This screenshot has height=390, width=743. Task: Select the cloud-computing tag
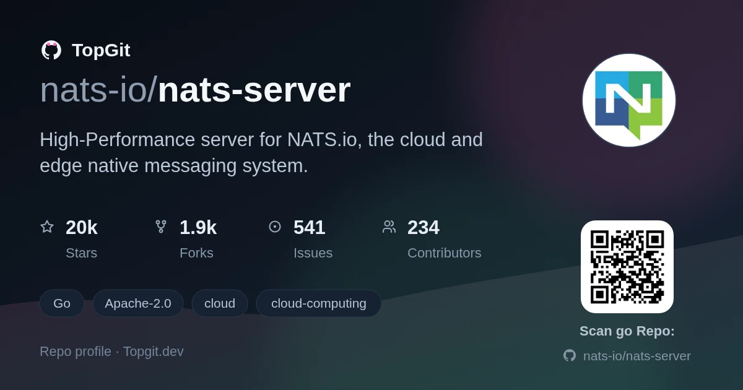[x=319, y=303]
